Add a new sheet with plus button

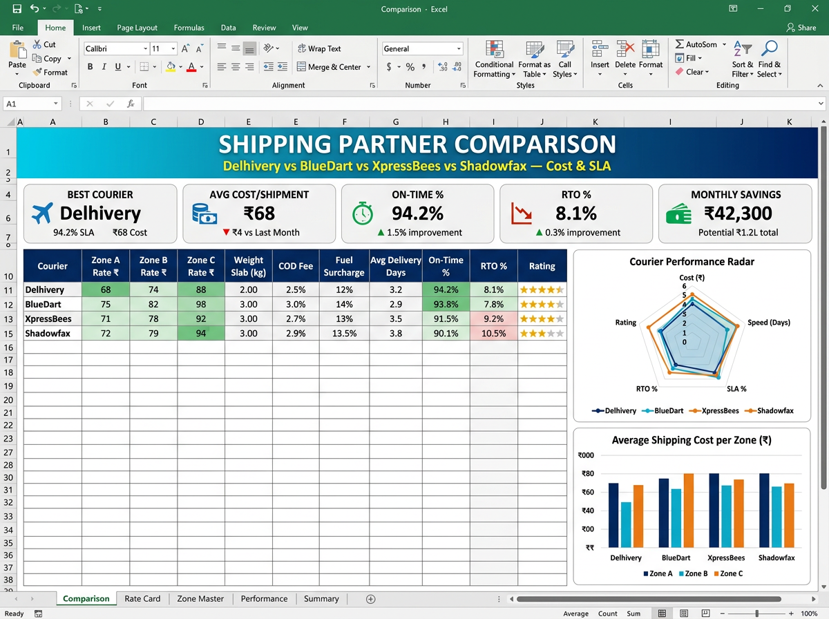[x=371, y=599]
